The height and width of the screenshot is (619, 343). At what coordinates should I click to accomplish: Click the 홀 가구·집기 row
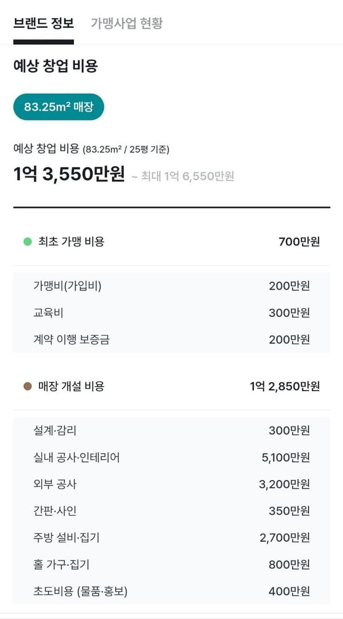171,564
